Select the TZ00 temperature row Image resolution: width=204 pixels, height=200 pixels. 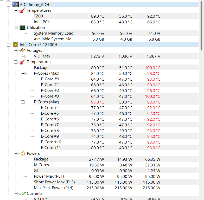click(116, 16)
